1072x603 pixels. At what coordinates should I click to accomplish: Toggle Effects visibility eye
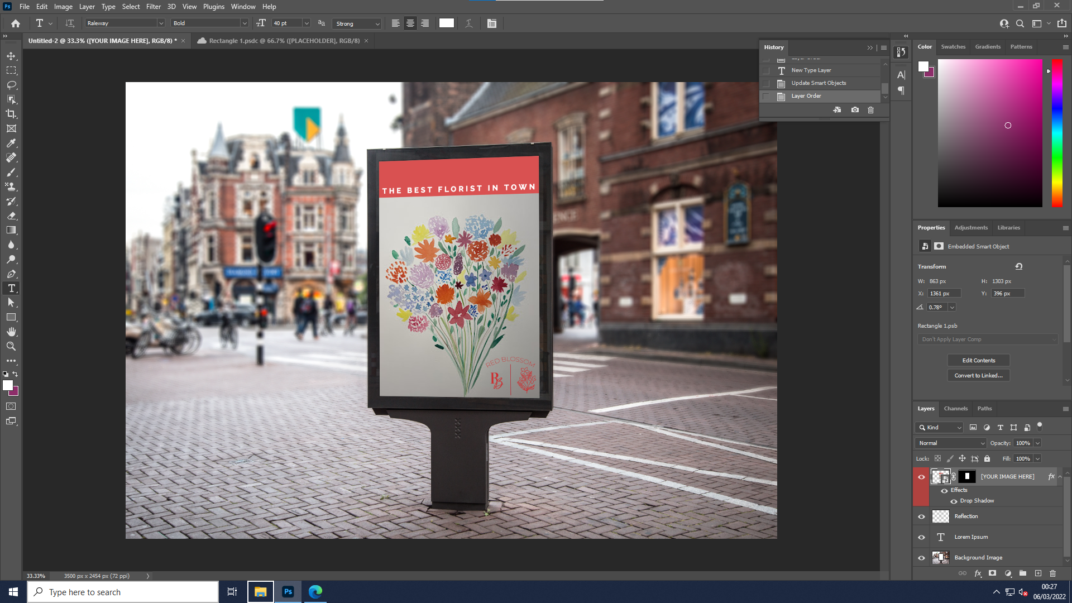pyautogui.click(x=945, y=491)
